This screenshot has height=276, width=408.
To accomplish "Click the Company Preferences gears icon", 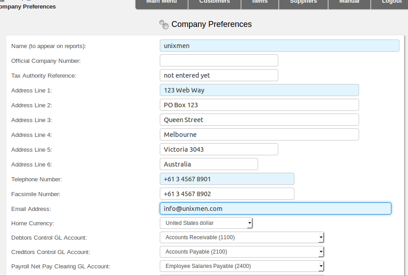I will (164, 25).
